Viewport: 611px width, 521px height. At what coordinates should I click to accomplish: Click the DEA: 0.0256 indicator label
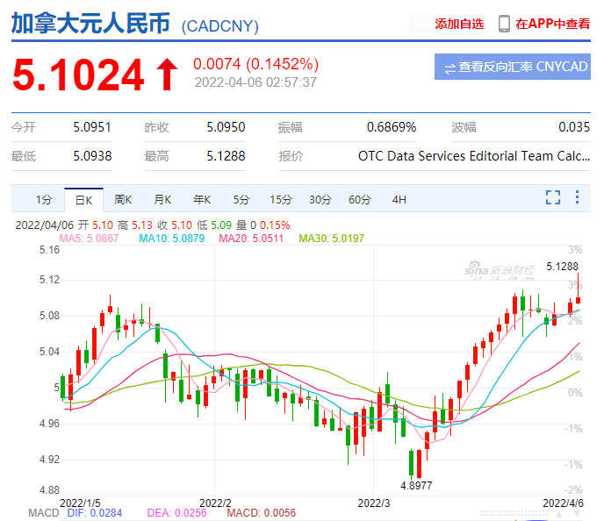(177, 513)
